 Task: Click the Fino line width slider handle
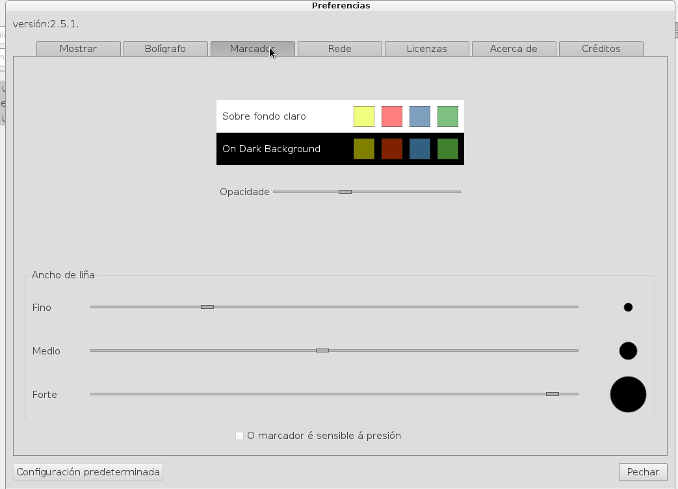(207, 307)
